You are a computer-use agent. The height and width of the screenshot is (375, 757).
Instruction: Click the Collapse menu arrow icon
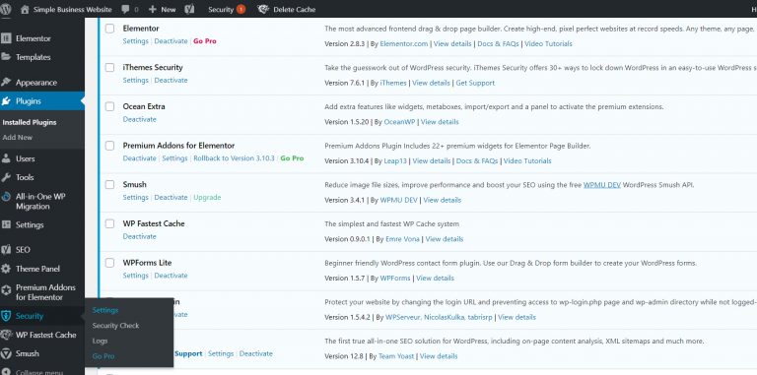tap(6, 372)
